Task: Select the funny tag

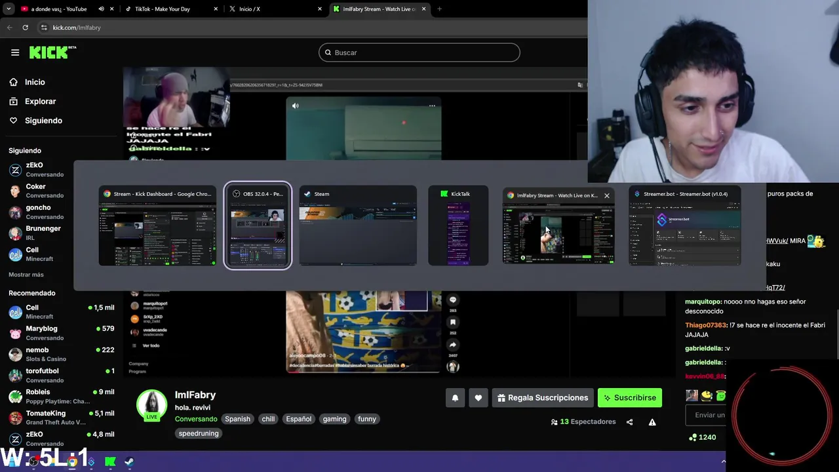Action: tap(367, 419)
